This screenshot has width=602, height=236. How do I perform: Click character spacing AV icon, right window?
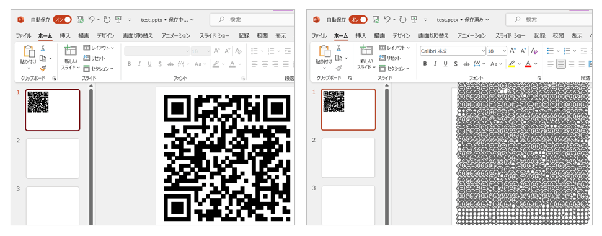pyautogui.click(x=477, y=63)
